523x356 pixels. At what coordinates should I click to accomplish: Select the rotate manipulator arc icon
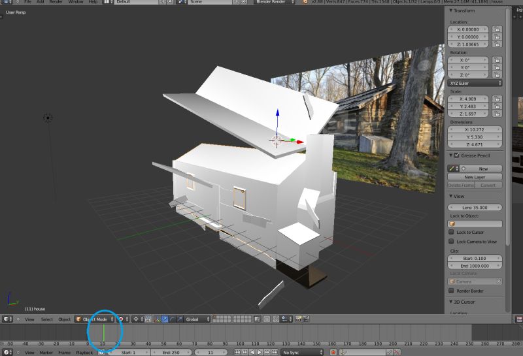172,319
